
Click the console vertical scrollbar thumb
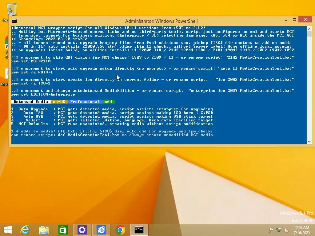coord(309,34)
